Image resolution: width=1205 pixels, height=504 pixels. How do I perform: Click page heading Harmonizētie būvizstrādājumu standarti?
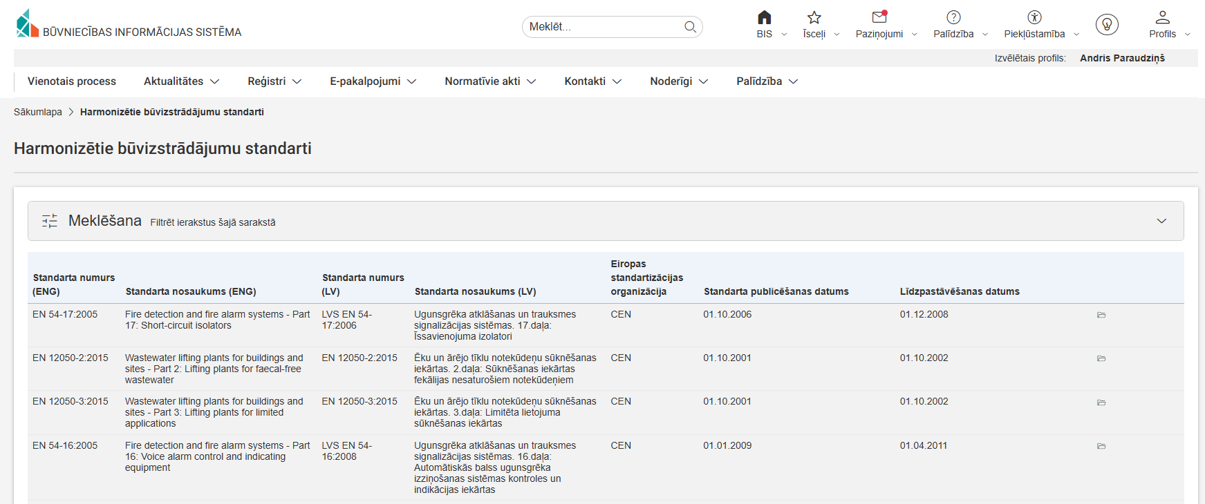tap(162, 148)
